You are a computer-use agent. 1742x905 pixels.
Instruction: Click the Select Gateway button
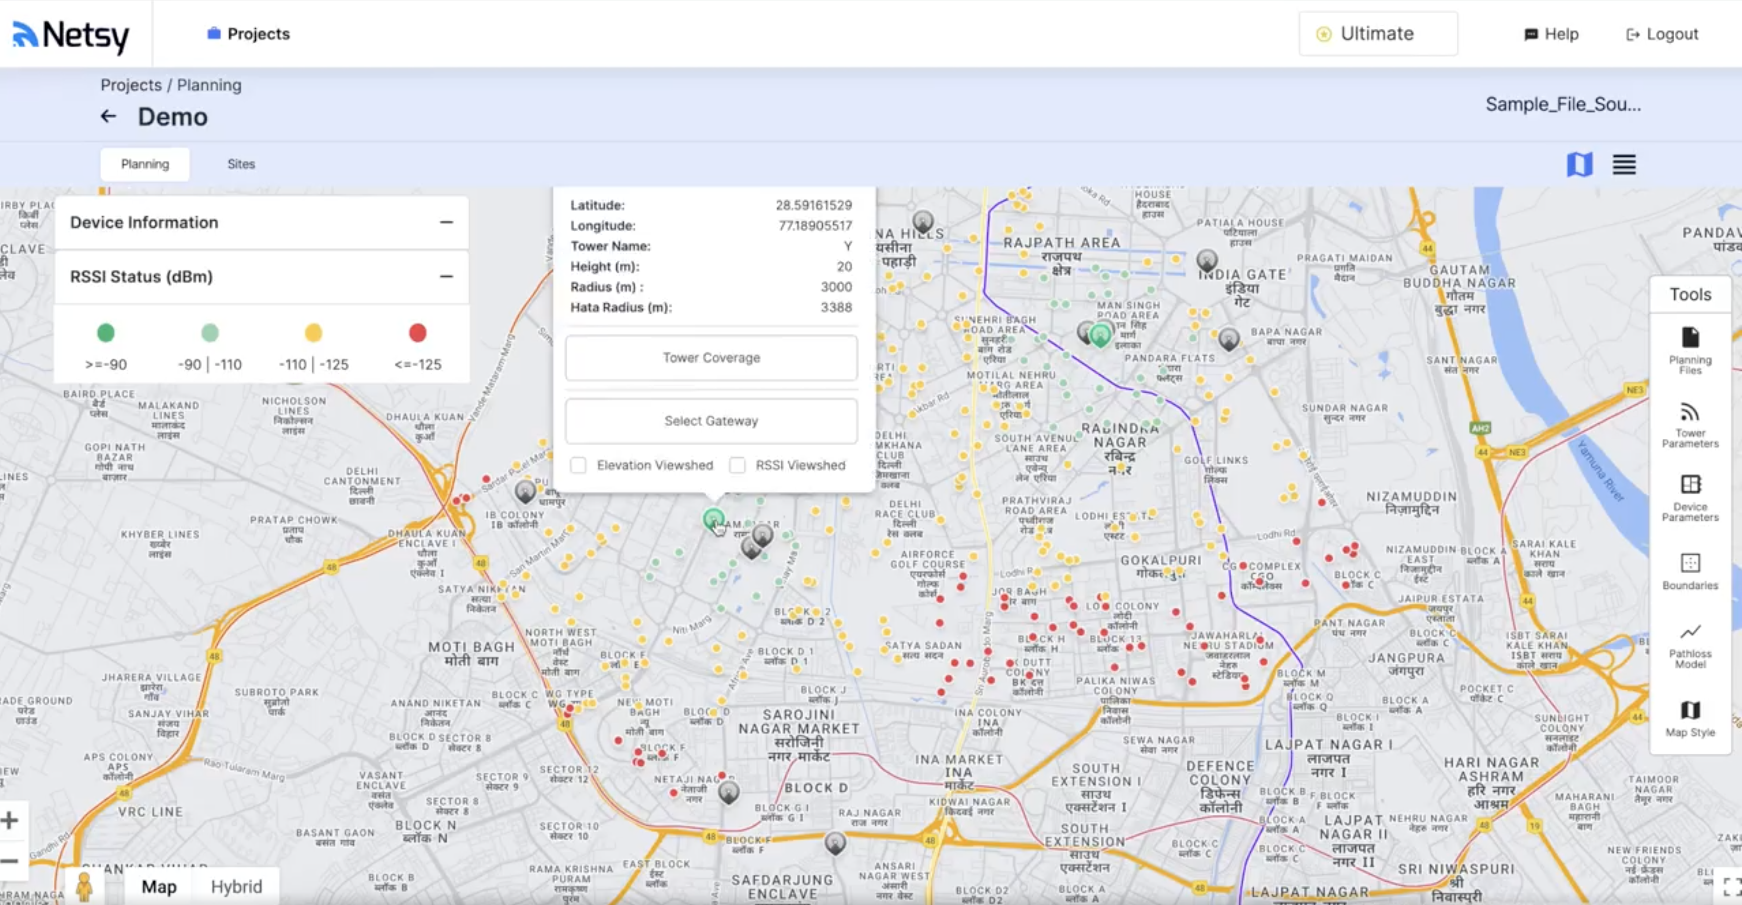pos(711,420)
